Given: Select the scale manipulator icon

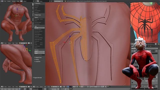Looking at the screenshot, I should tap(71, 87).
